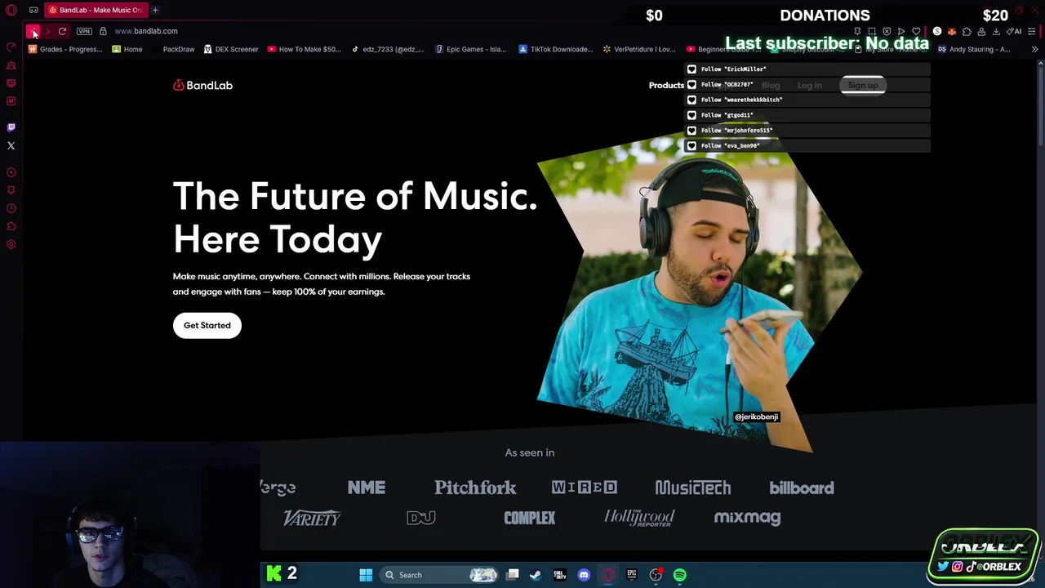Go back with the browser back arrow

coord(33,31)
